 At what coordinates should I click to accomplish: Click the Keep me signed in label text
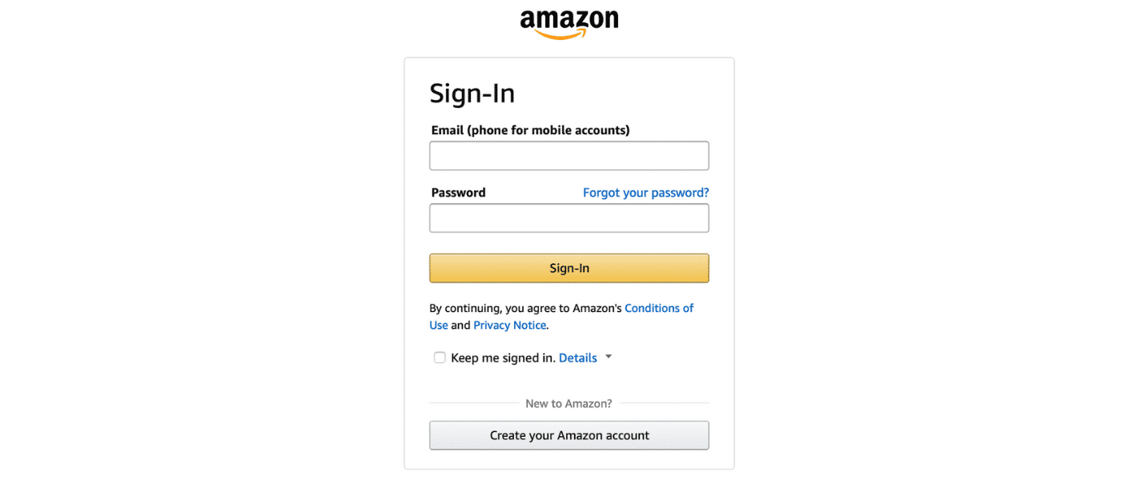[503, 358]
